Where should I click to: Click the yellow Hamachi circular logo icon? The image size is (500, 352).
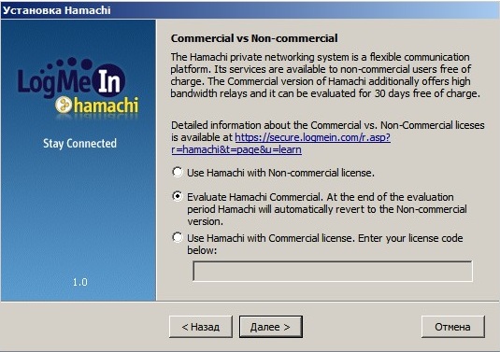[64, 105]
